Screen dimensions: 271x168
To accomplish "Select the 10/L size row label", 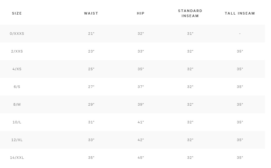I will tap(17, 122).
